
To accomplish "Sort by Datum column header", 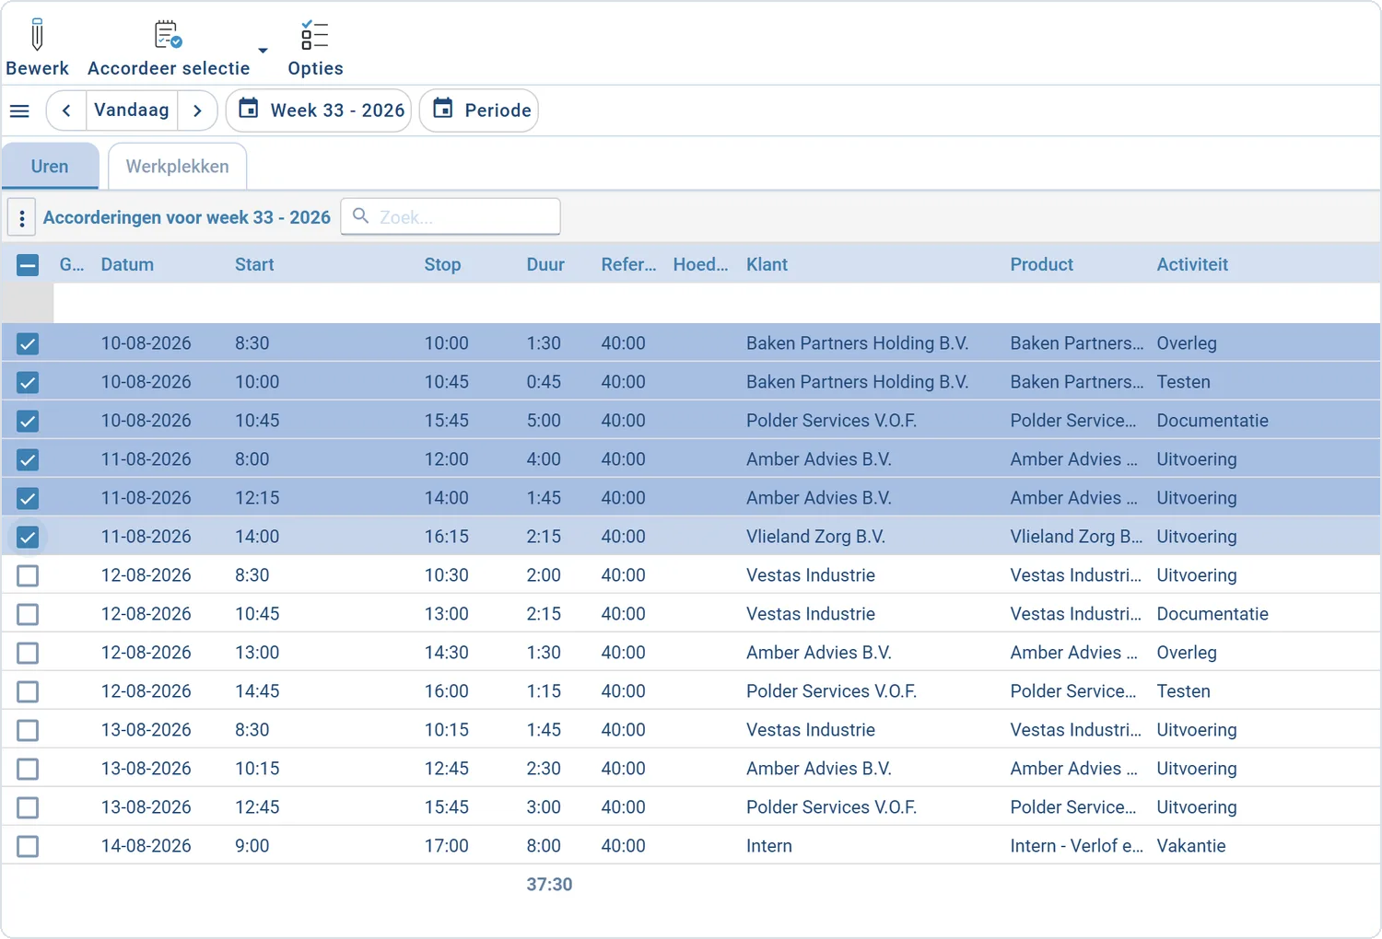I will pyautogui.click(x=127, y=265).
